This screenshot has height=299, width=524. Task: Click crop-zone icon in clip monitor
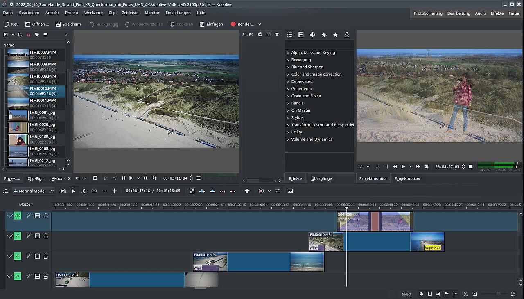coord(154,178)
